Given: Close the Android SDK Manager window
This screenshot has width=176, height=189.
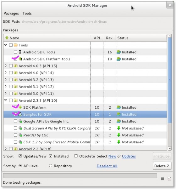Looking at the screenshot, I should click(170, 5).
